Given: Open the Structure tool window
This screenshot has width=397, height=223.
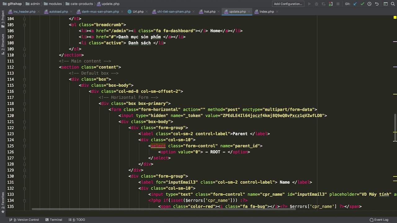Looking at the screenshot, I should pos(3,44).
